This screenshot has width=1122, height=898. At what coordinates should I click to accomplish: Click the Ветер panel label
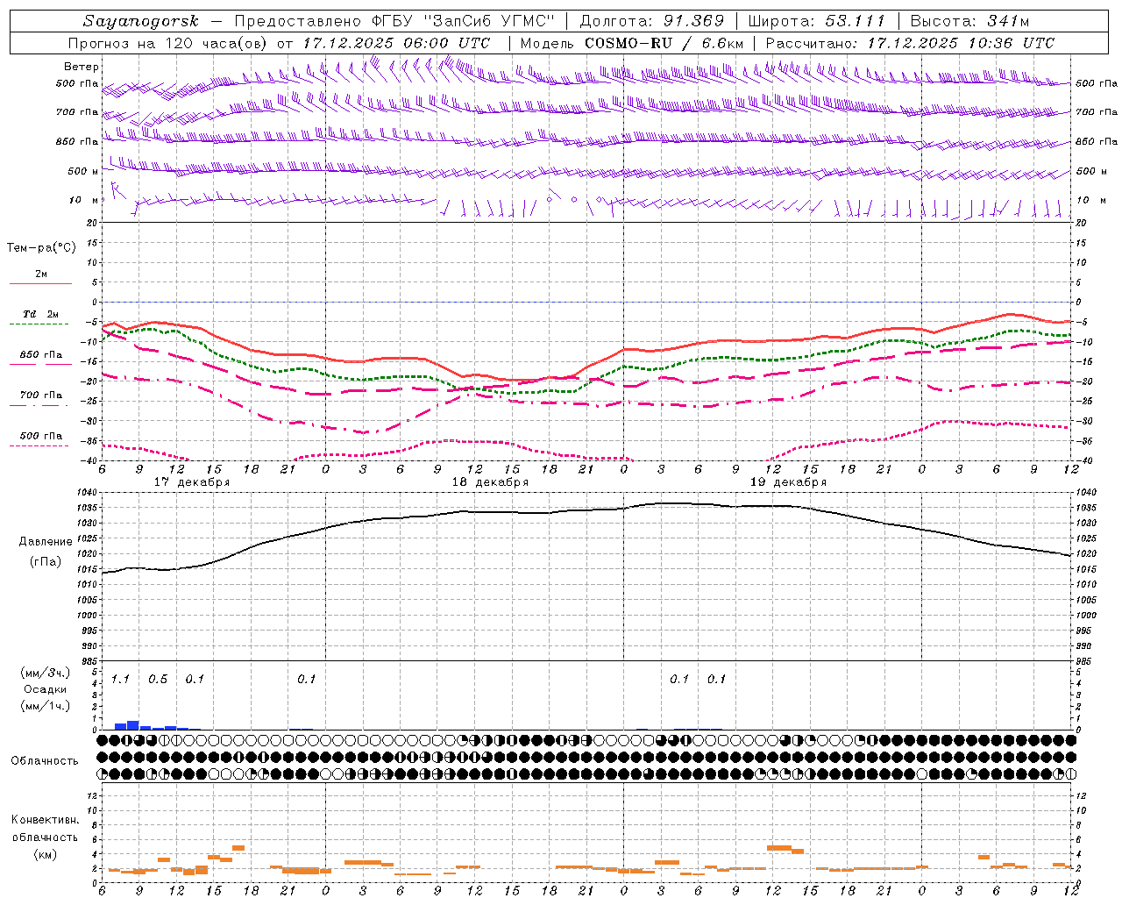(82, 67)
